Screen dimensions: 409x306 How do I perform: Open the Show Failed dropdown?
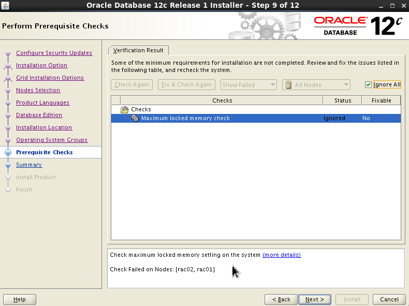point(249,85)
